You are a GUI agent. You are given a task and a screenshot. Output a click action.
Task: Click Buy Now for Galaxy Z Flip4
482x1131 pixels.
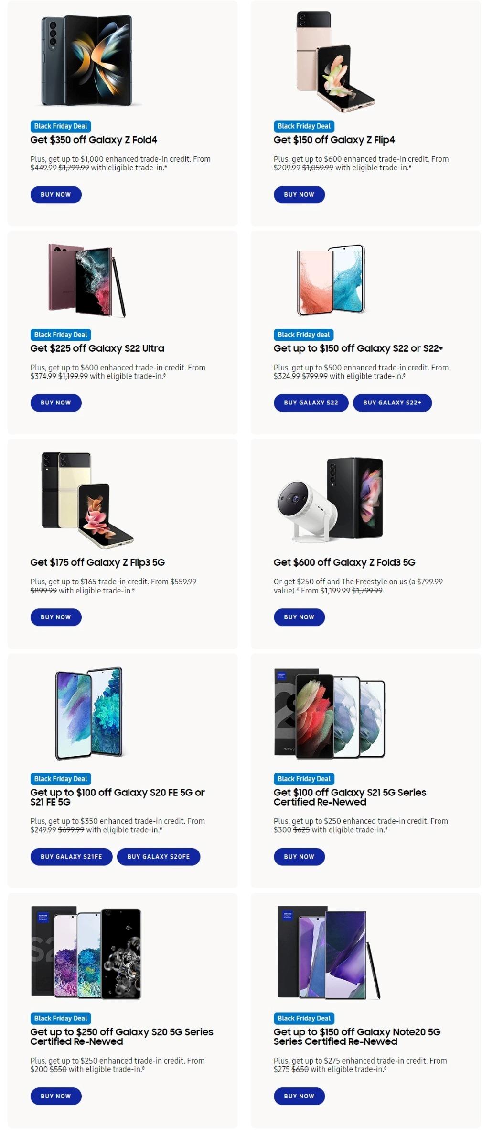[x=299, y=194]
